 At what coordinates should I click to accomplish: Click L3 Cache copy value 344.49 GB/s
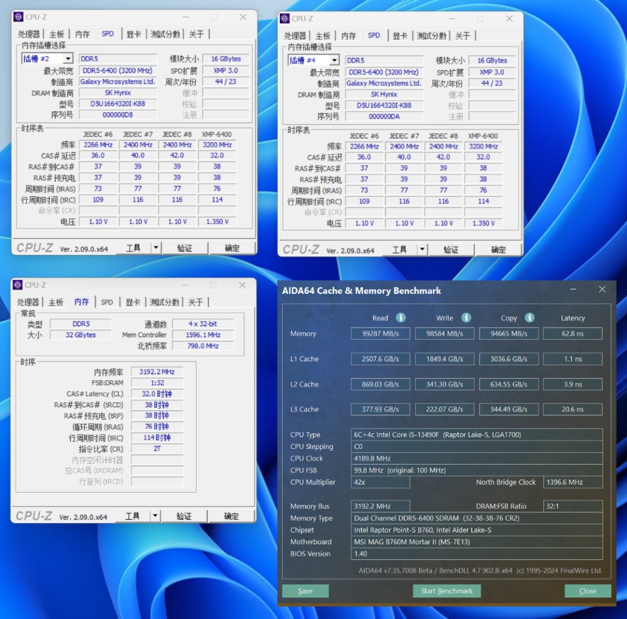509,409
